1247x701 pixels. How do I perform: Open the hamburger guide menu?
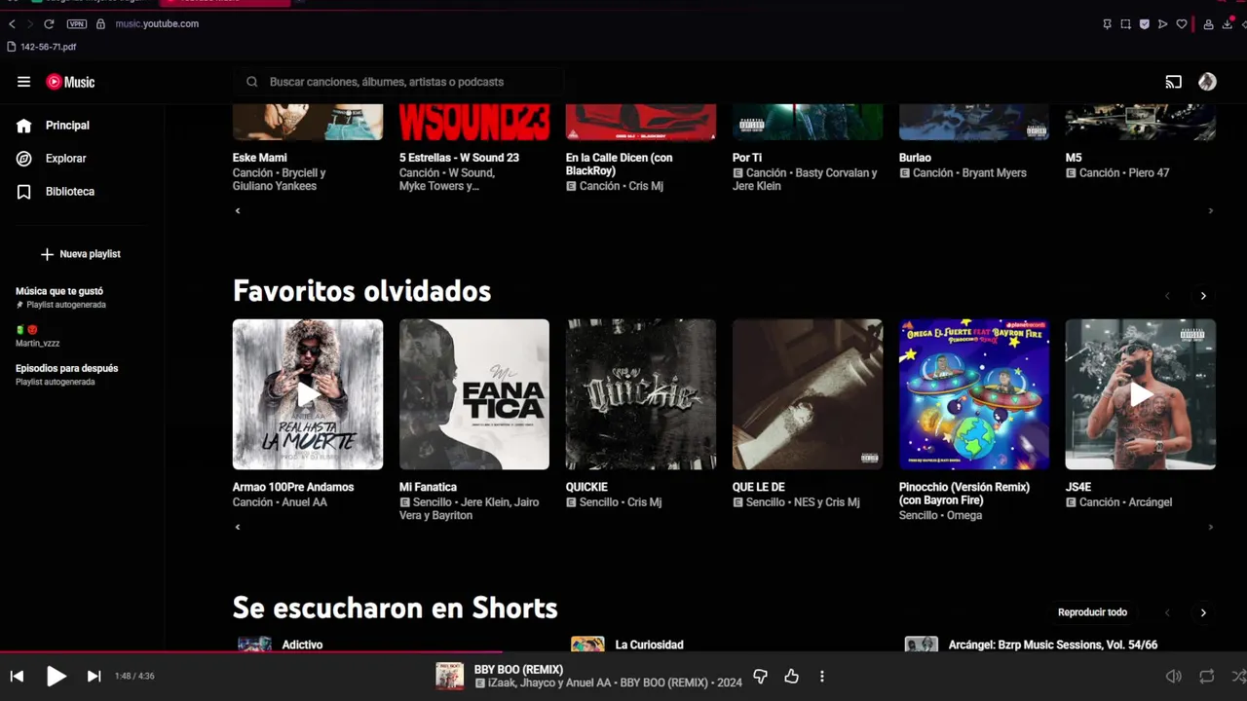(23, 82)
